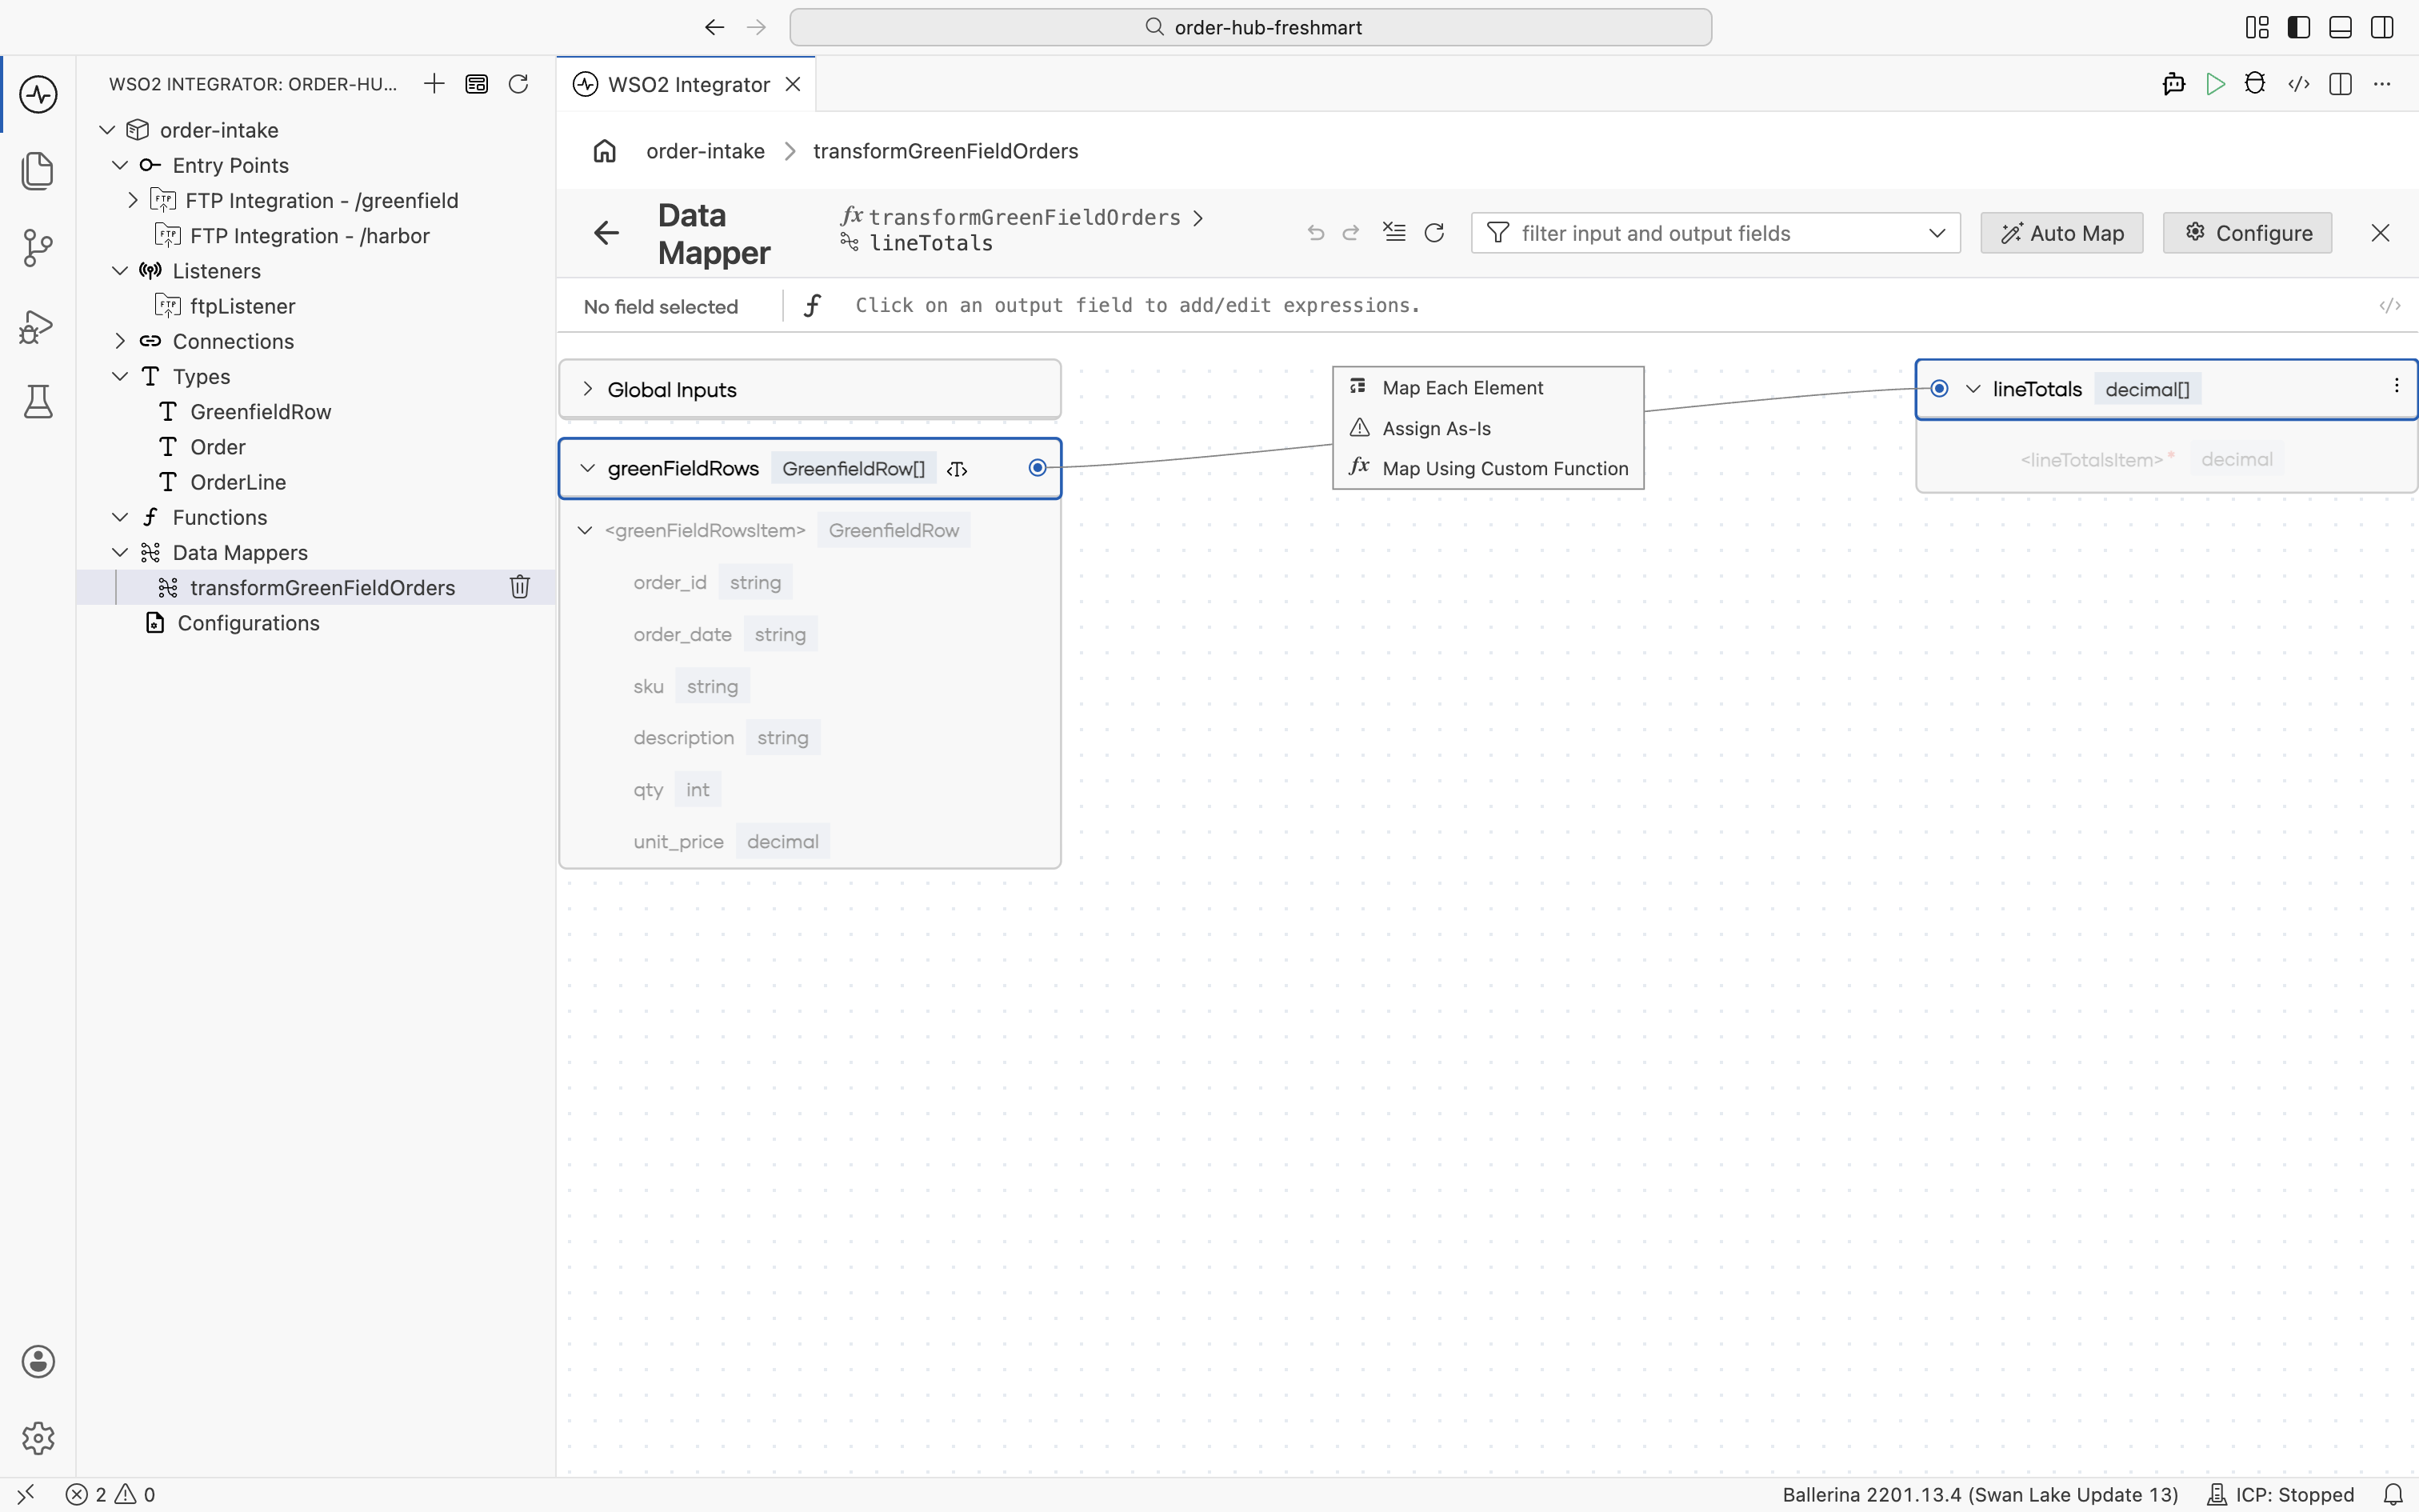Toggle primary side bar layout icon
Viewport: 2419px width, 1512px height.
pos(2299,27)
